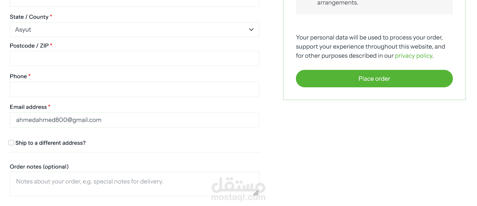Focus the Postcode / ZIP input field
Screen dimensions: 477x206
point(134,58)
